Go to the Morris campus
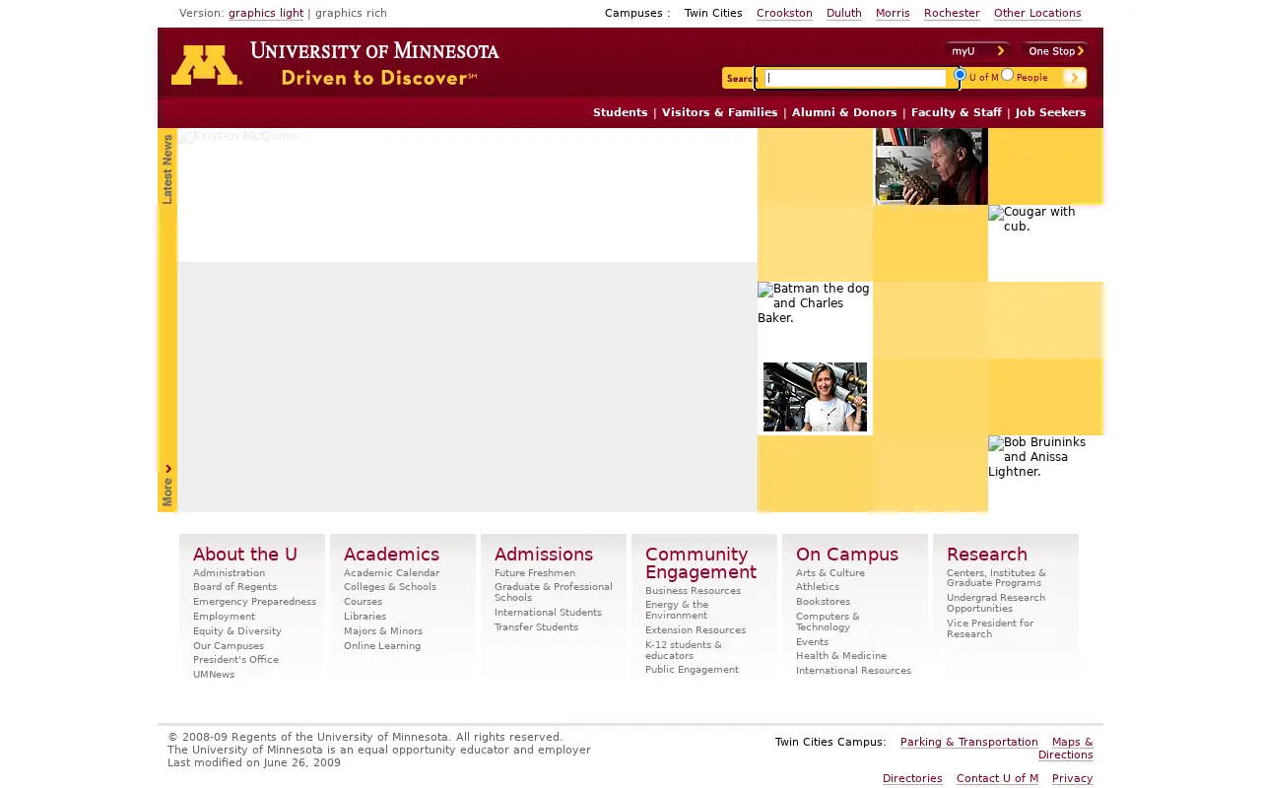1261x788 pixels. pyautogui.click(x=893, y=14)
